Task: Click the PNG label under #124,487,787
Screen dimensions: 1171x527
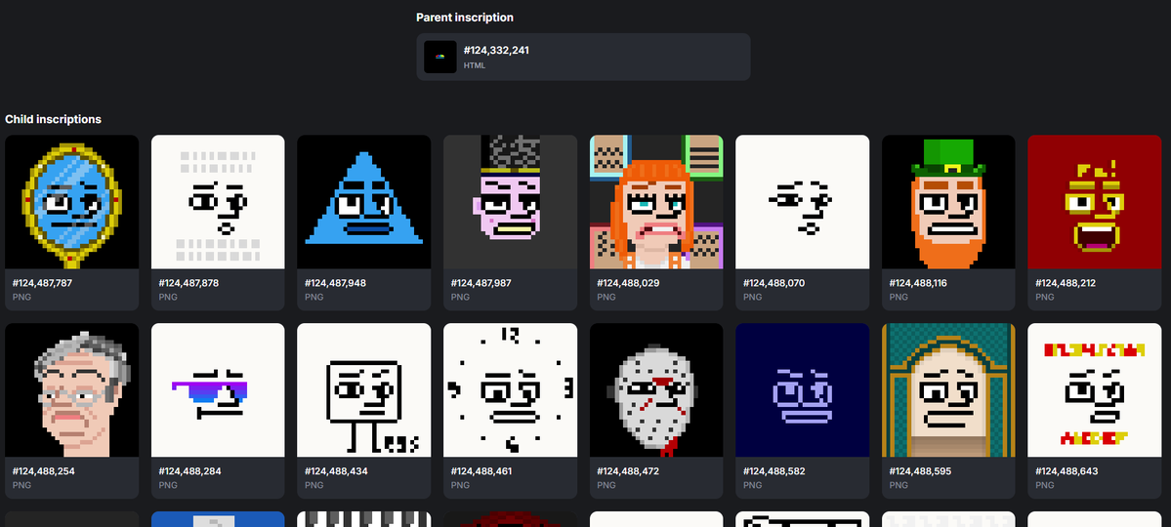Action: (x=21, y=297)
